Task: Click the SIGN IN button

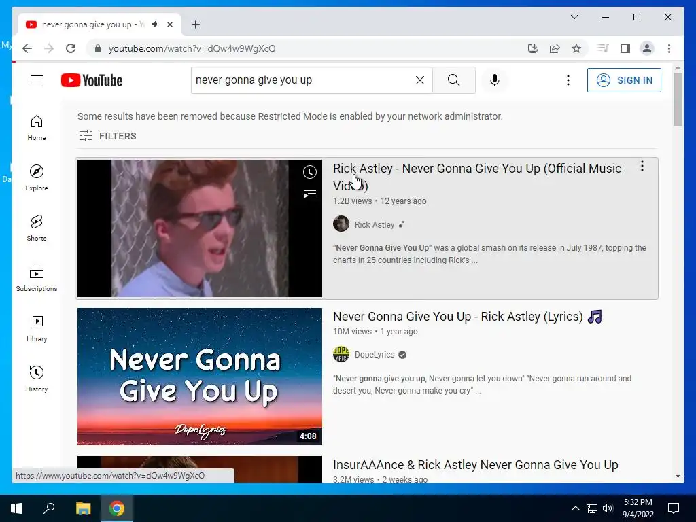Action: point(624,80)
